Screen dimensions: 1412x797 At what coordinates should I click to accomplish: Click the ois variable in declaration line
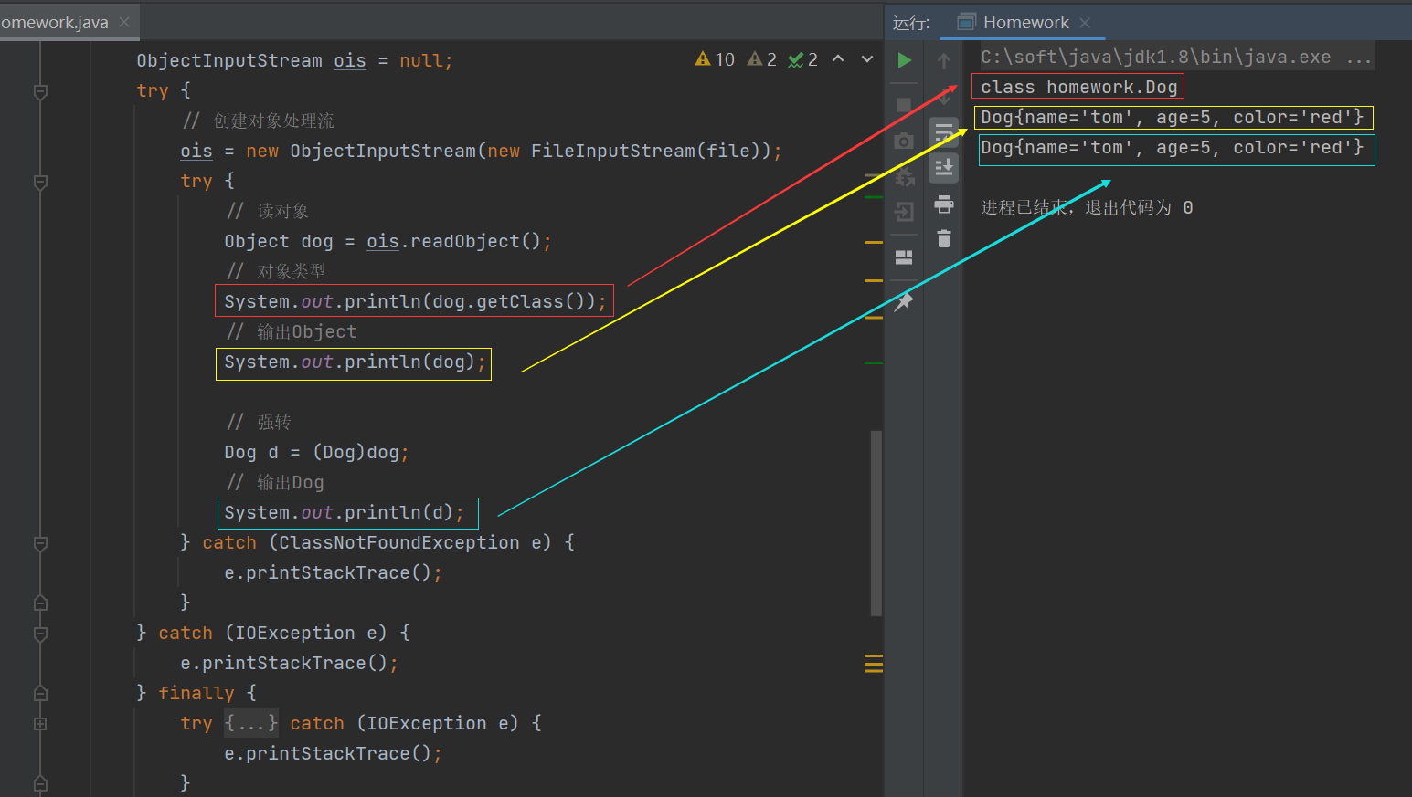[x=349, y=60]
